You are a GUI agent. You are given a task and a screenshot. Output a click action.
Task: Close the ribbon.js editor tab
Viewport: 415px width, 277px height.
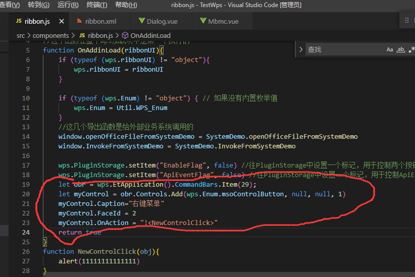pos(62,22)
